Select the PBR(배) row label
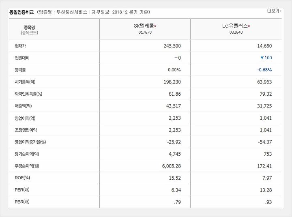 point(22,202)
